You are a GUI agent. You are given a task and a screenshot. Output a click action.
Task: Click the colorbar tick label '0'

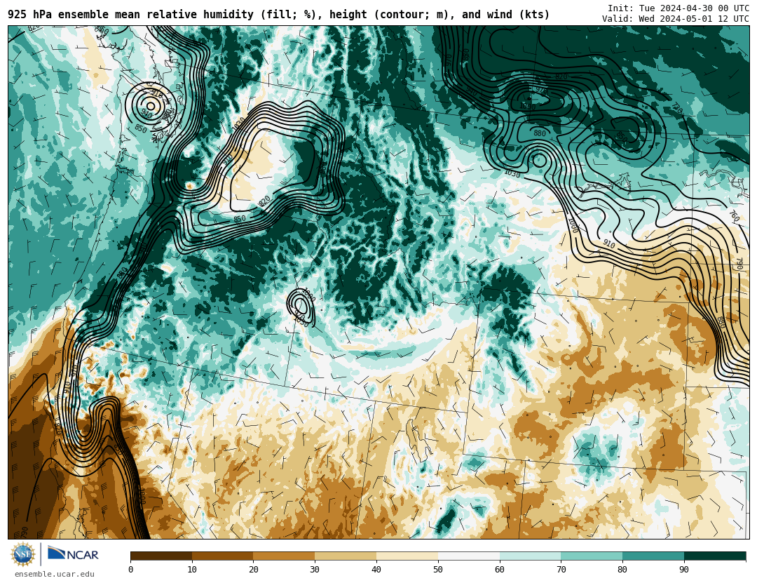click(131, 570)
